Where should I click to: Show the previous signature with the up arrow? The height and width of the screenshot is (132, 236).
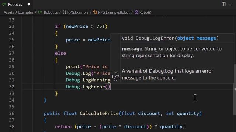pyautogui.click(x=115, y=73)
